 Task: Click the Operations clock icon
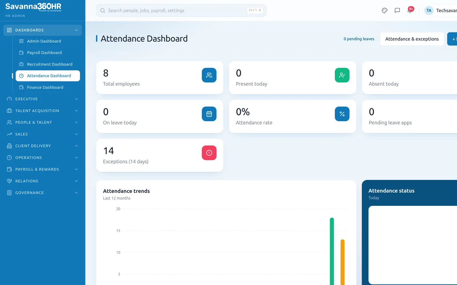click(x=9, y=158)
